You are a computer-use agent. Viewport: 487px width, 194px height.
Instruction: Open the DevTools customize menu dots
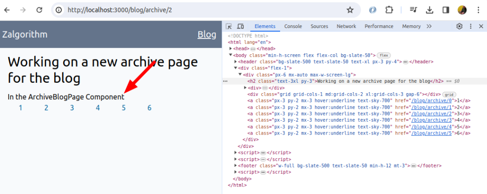pyautogui.click(x=470, y=26)
